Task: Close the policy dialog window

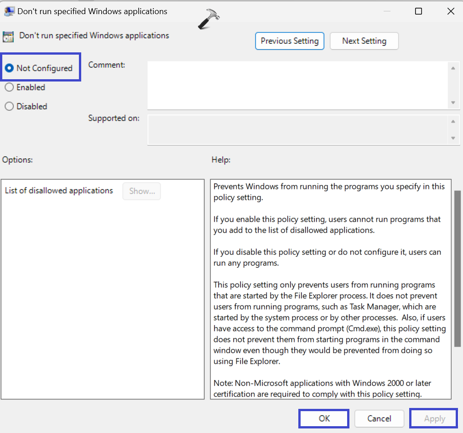Action: point(450,11)
